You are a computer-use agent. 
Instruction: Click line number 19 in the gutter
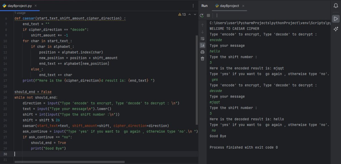coord(5,92)
